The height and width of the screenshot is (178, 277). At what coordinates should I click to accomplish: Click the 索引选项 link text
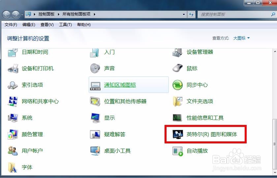tap(32, 85)
